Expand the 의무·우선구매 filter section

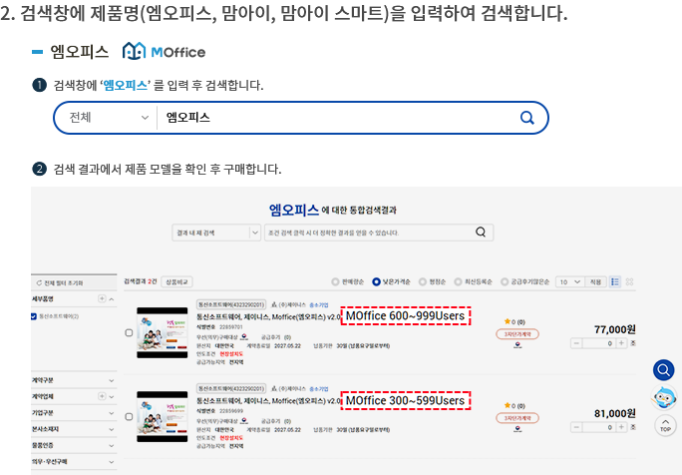(x=112, y=461)
